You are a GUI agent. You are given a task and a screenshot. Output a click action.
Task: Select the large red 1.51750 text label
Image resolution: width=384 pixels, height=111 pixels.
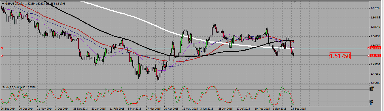pyautogui.click(x=340, y=56)
